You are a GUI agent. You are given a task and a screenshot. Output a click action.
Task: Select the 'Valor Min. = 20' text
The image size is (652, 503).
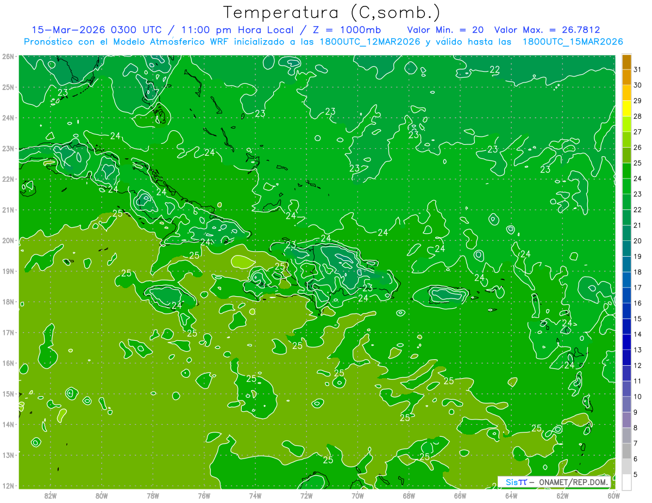click(446, 30)
